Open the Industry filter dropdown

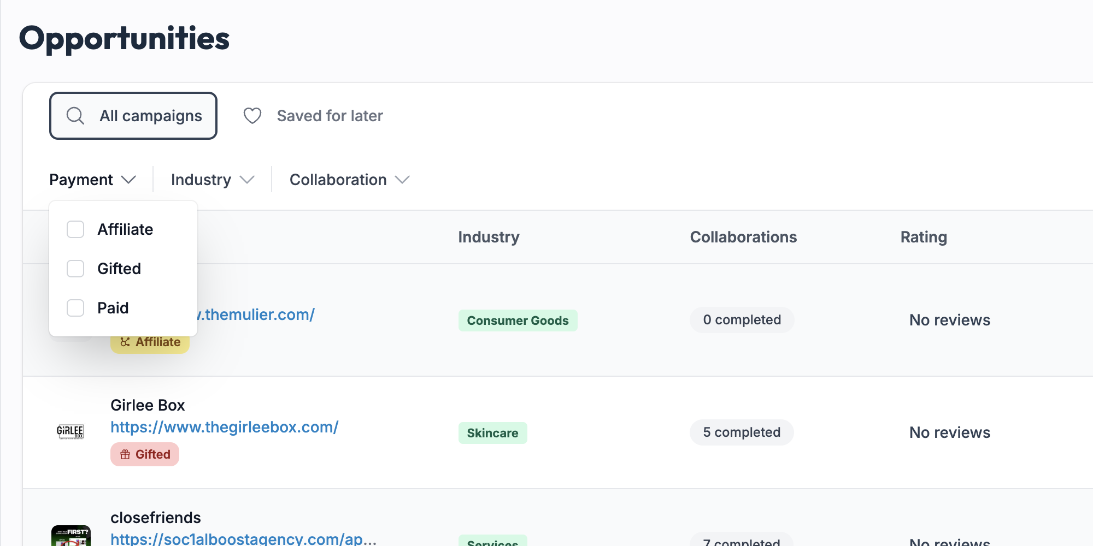[x=213, y=180]
